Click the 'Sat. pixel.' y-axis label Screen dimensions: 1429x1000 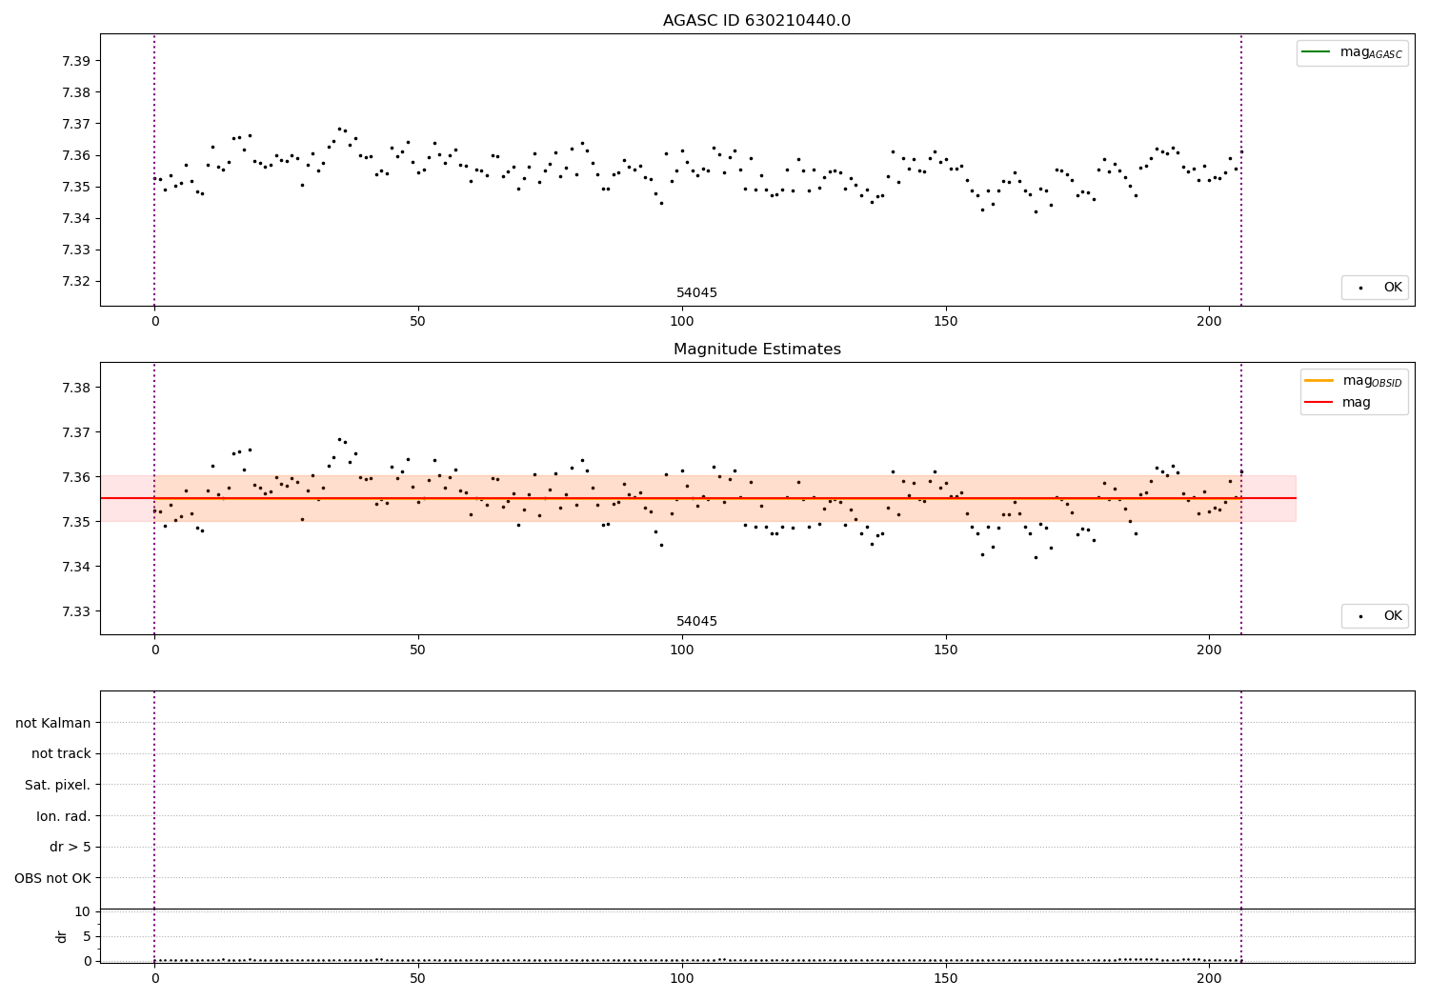pyautogui.click(x=58, y=786)
